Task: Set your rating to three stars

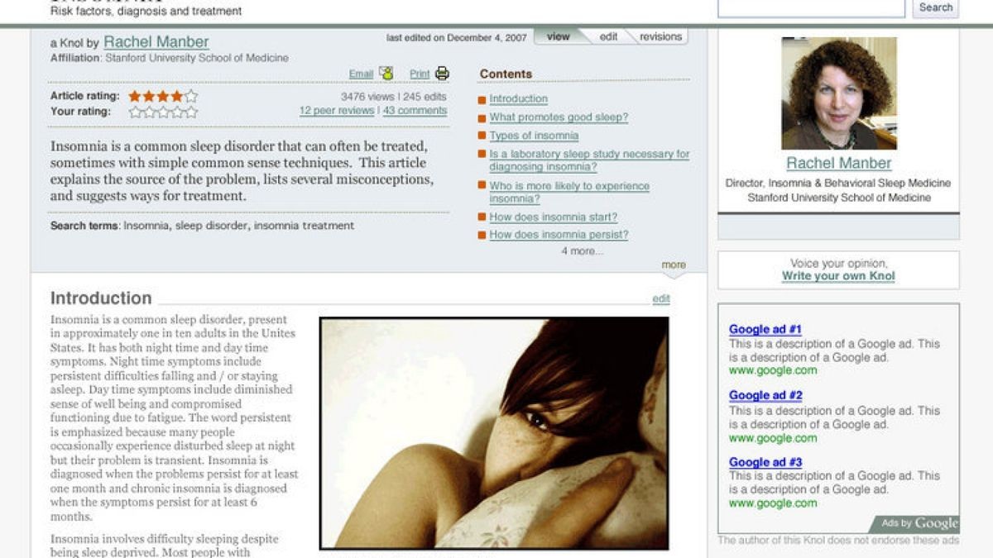Action: pyautogui.click(x=163, y=112)
